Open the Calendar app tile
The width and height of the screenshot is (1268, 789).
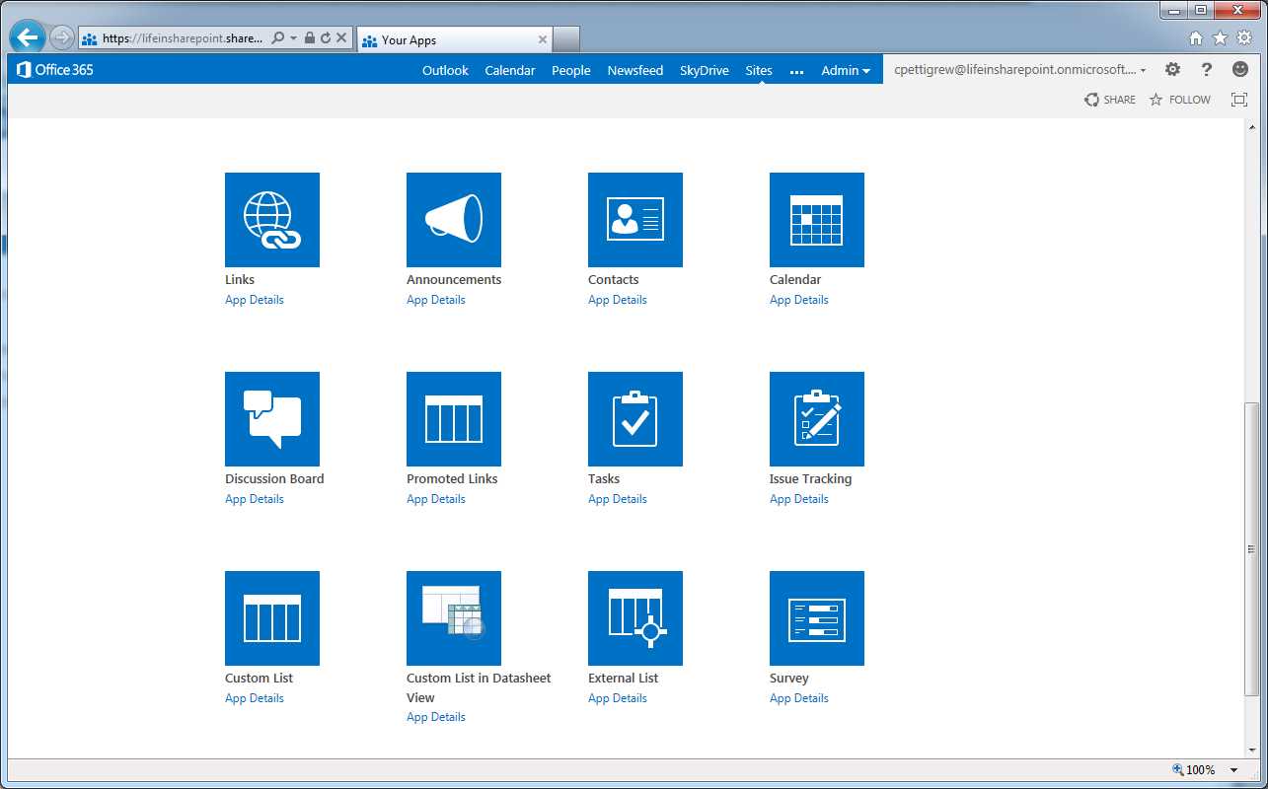(816, 219)
